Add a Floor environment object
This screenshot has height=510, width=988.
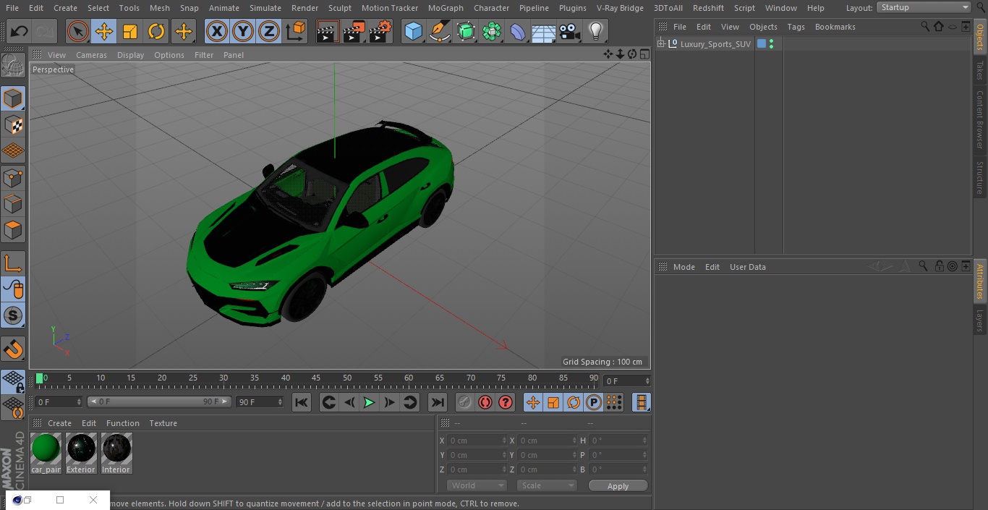[544, 32]
